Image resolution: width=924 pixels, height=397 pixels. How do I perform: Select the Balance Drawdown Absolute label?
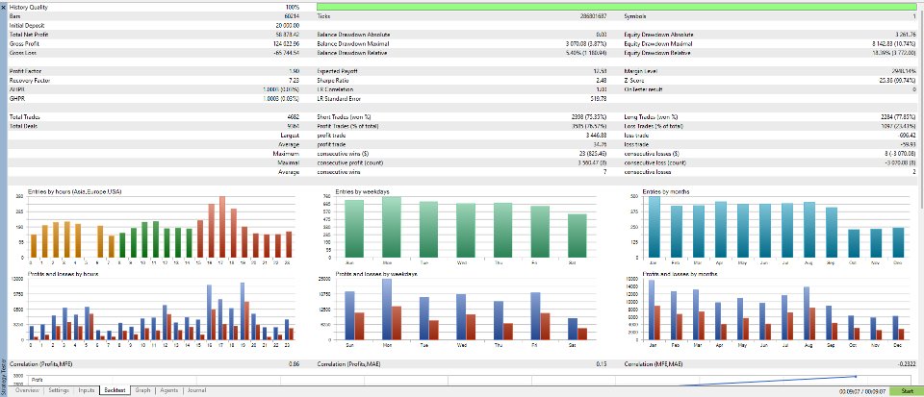point(353,35)
